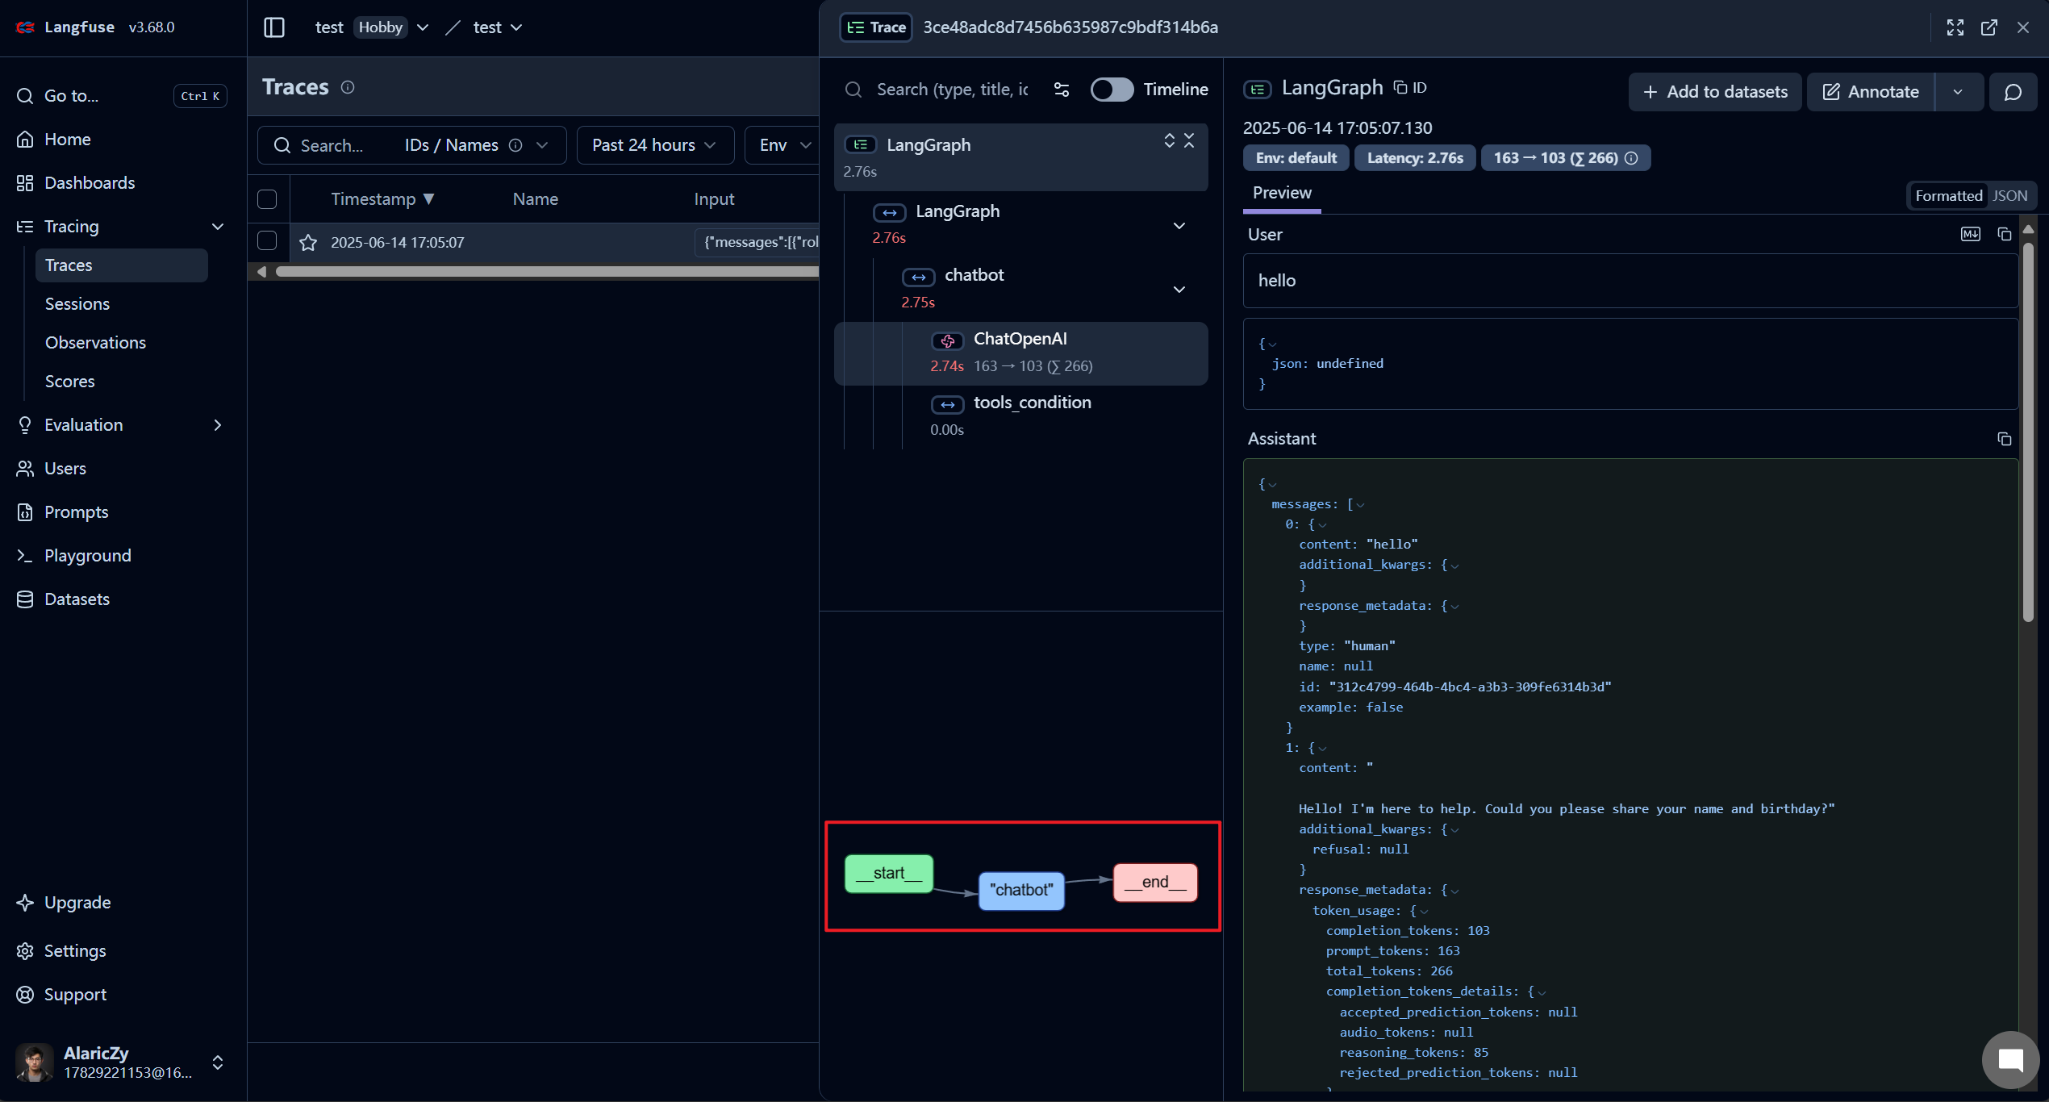Open Sessions in the Tracing menu

click(77, 304)
